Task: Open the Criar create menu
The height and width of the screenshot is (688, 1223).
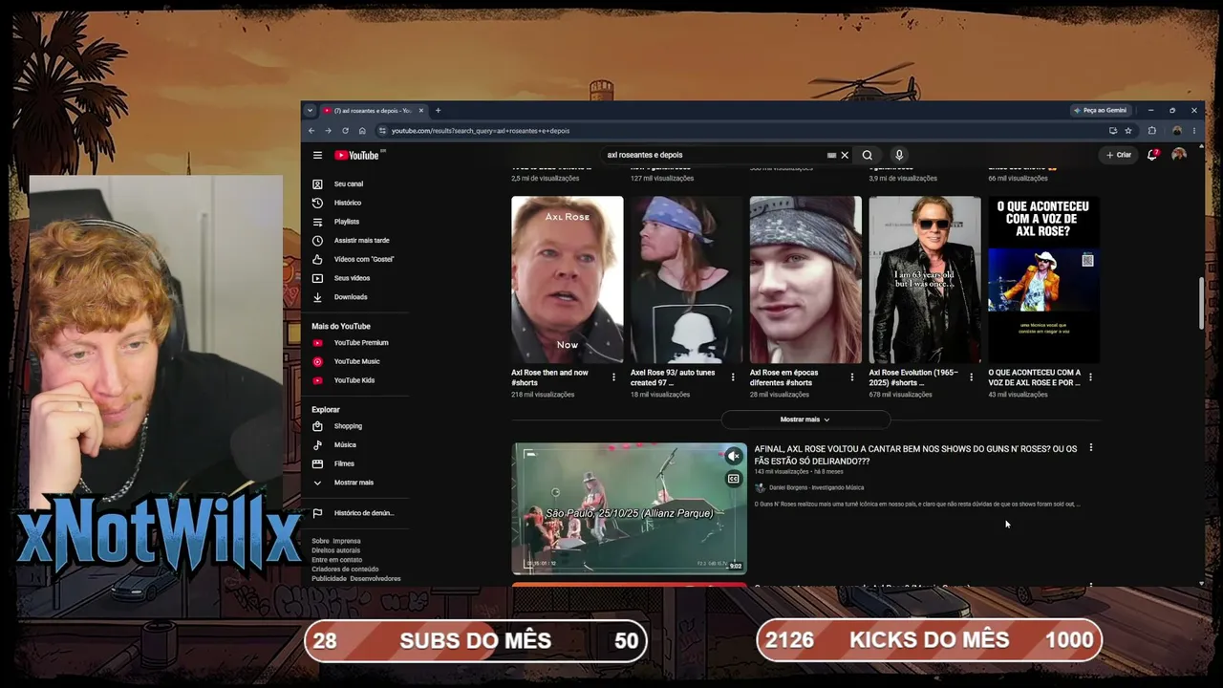Action: click(x=1119, y=155)
